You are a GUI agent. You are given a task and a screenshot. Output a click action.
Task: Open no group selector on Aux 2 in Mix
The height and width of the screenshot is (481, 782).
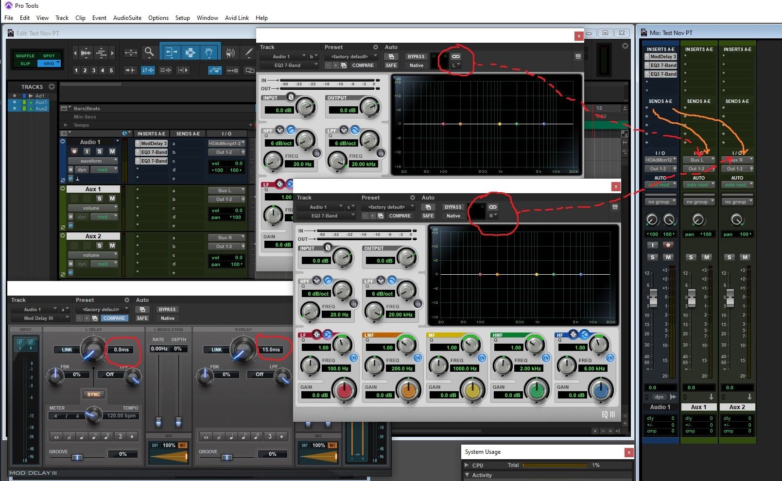tap(737, 201)
